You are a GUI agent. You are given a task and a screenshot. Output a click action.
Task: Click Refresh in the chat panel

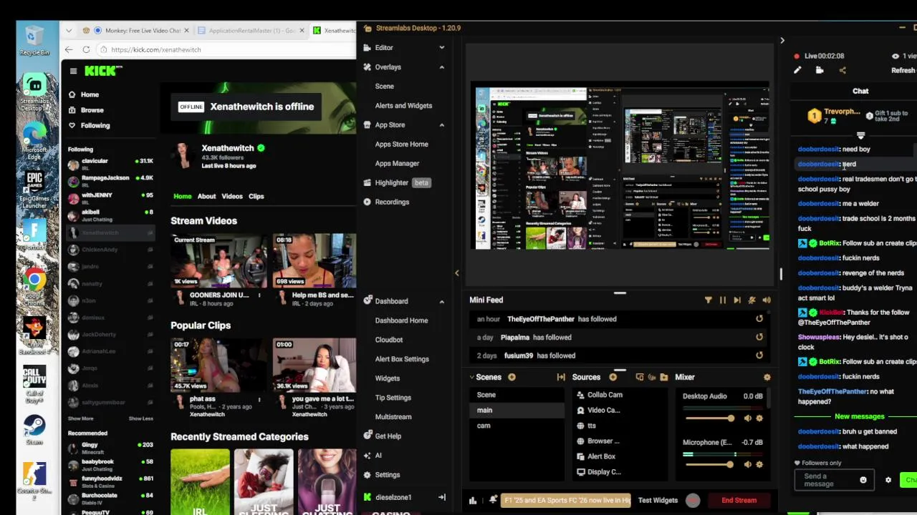click(x=903, y=71)
